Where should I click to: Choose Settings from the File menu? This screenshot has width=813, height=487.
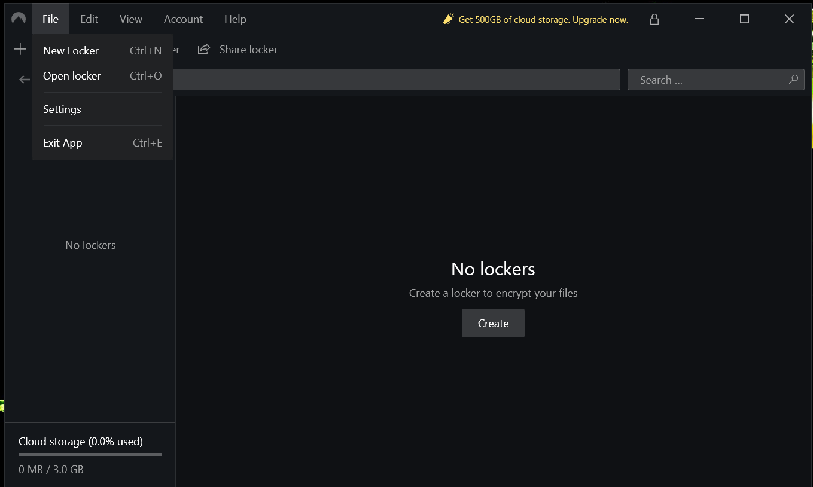[x=62, y=109]
